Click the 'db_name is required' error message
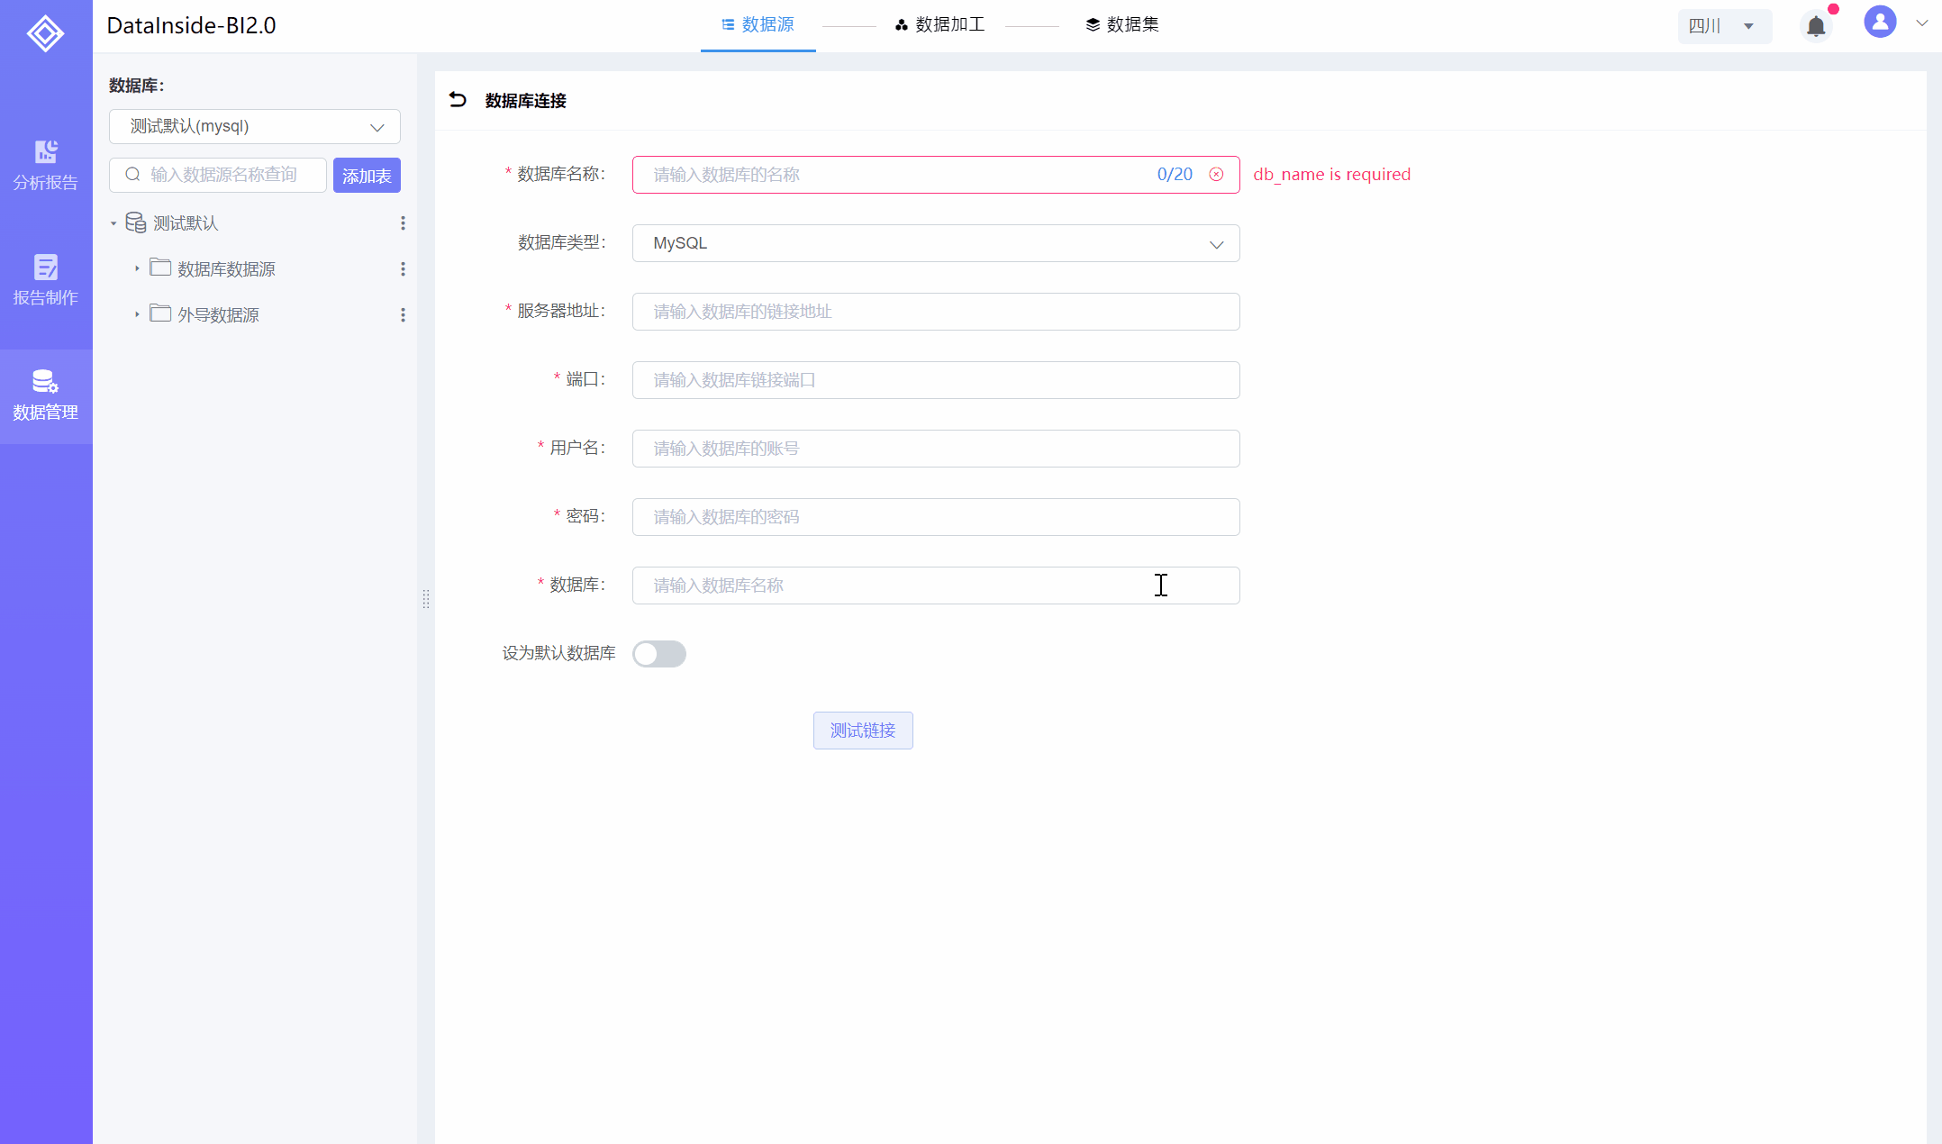This screenshot has height=1144, width=1942. point(1331,175)
